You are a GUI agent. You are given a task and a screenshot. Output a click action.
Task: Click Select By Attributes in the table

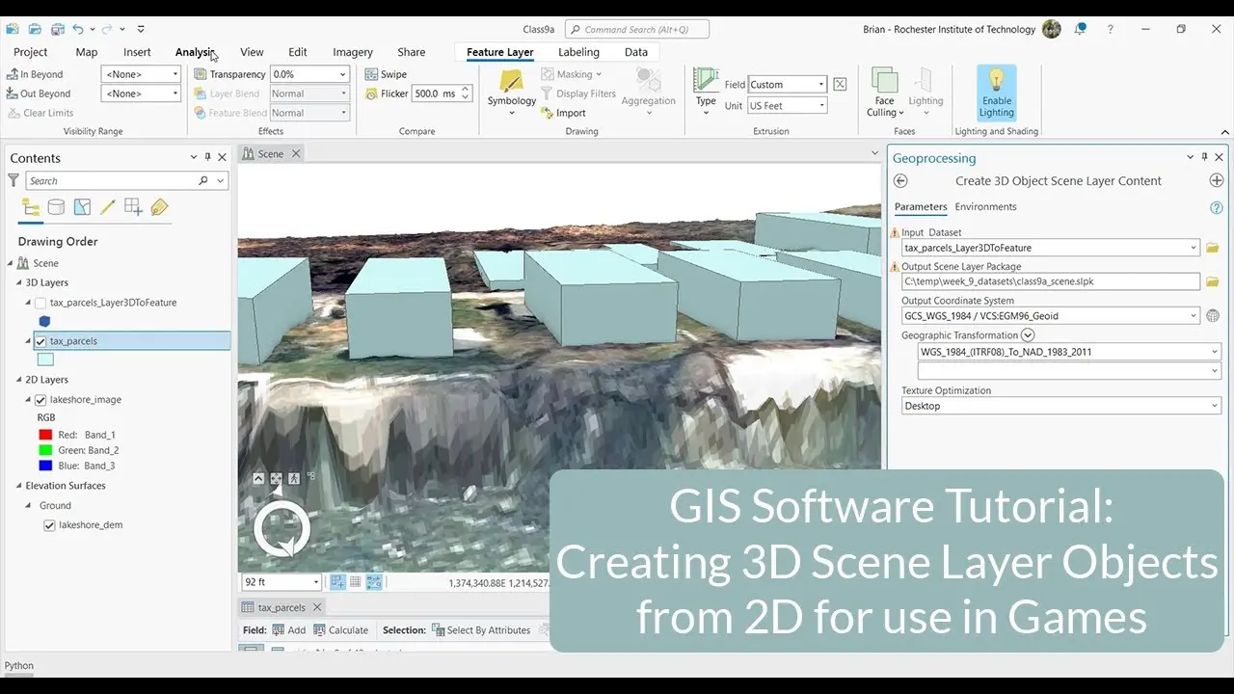tap(482, 630)
